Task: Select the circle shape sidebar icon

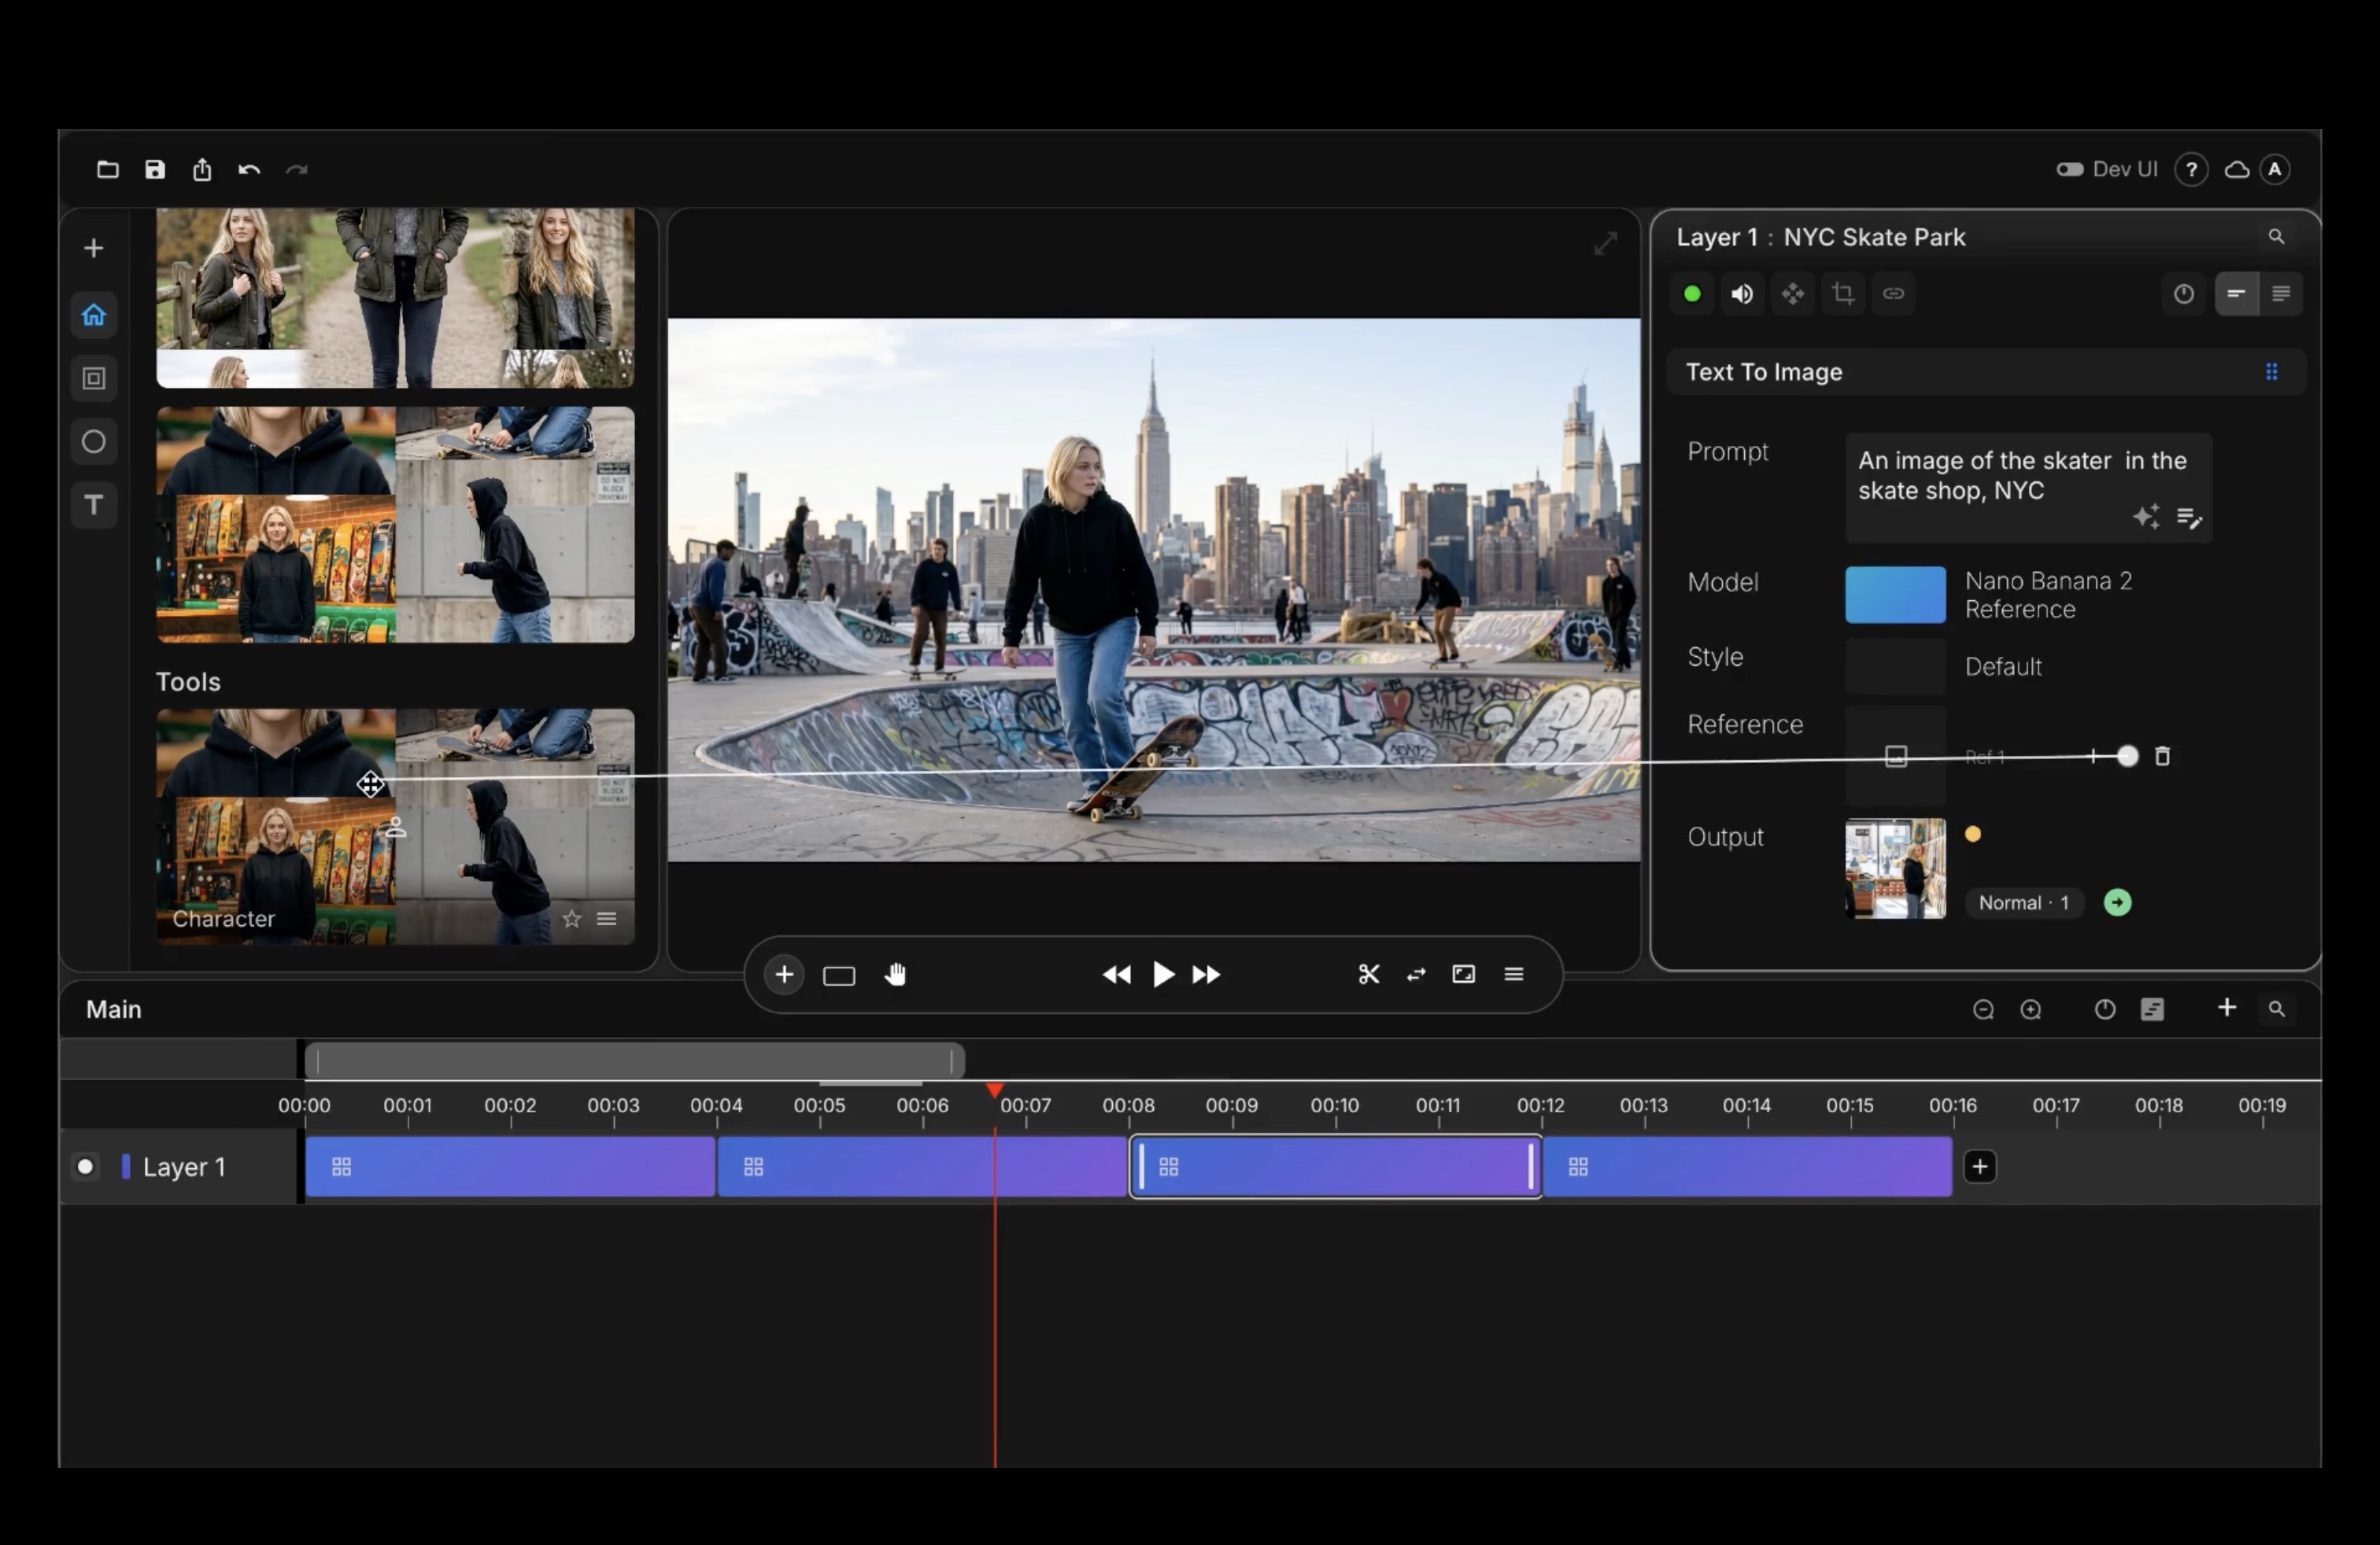Action: coord(94,441)
